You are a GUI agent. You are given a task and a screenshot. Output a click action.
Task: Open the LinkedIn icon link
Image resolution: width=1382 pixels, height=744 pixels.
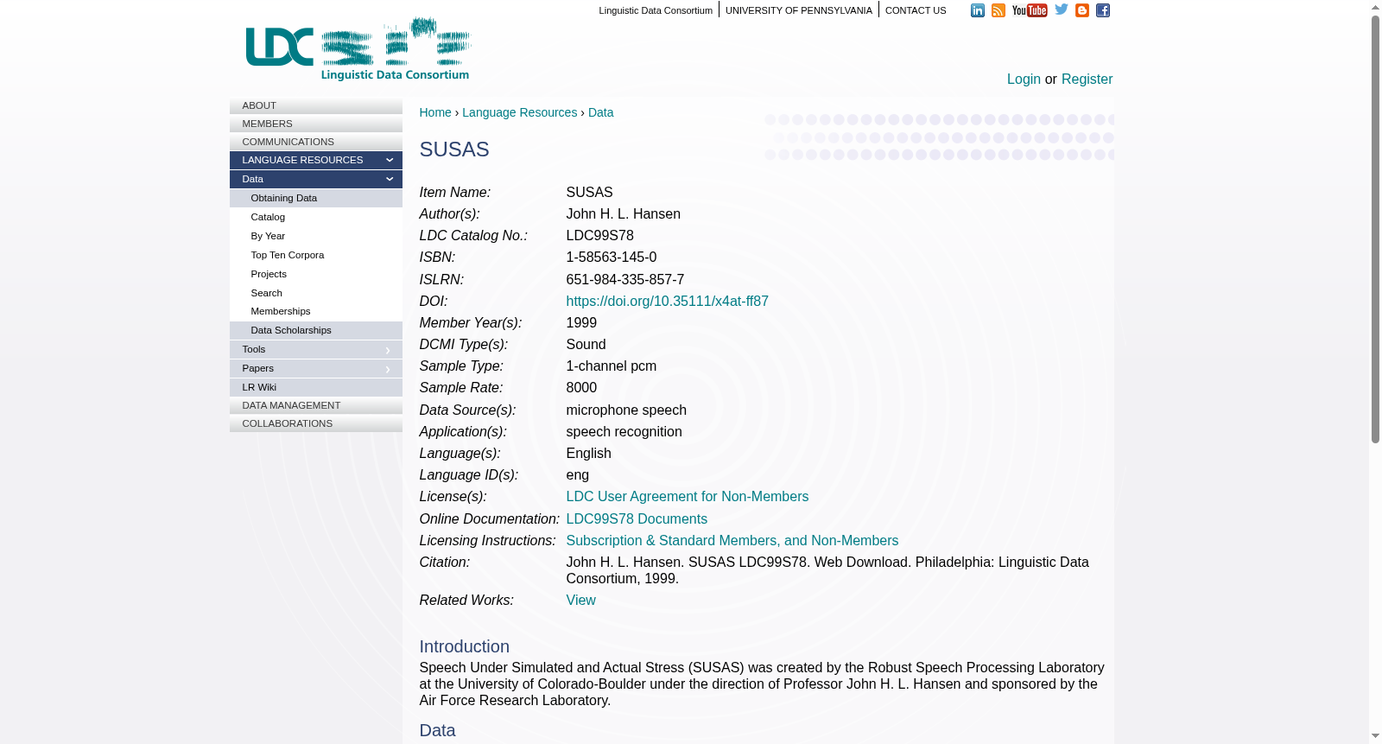pos(978,10)
